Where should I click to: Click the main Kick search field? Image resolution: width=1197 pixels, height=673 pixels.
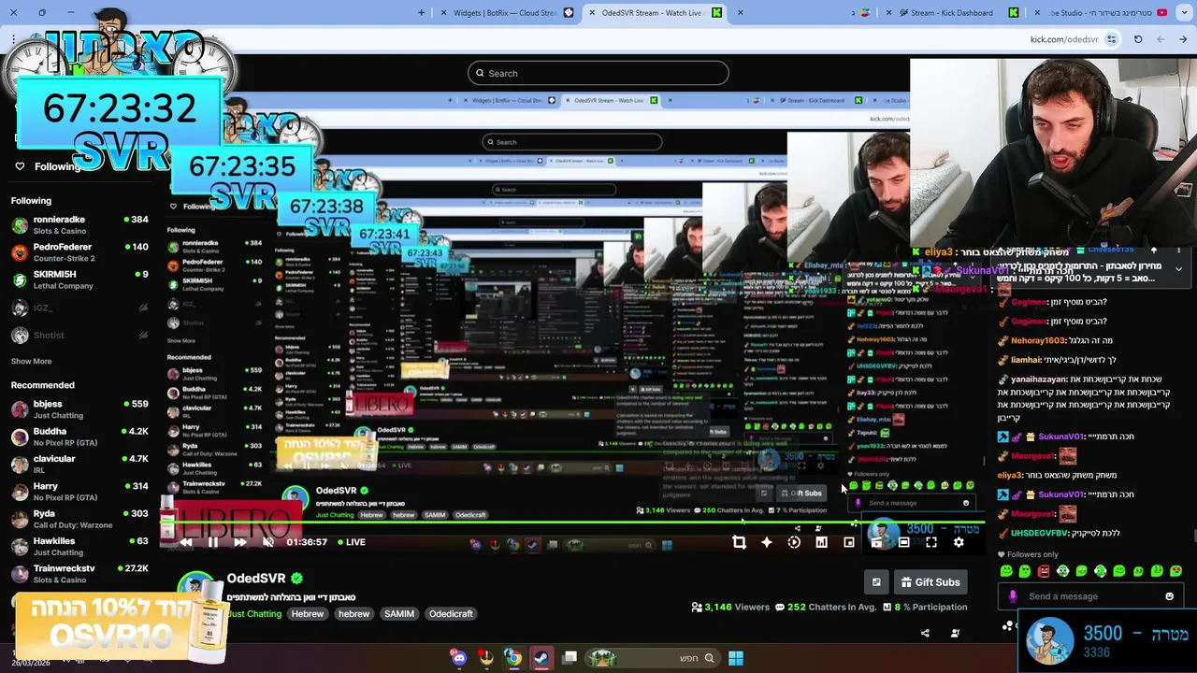click(598, 73)
